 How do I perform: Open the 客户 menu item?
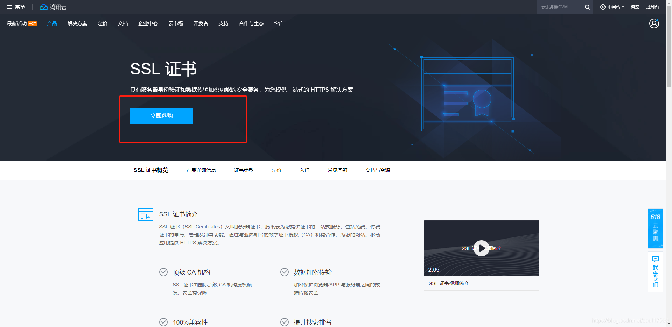pyautogui.click(x=279, y=23)
